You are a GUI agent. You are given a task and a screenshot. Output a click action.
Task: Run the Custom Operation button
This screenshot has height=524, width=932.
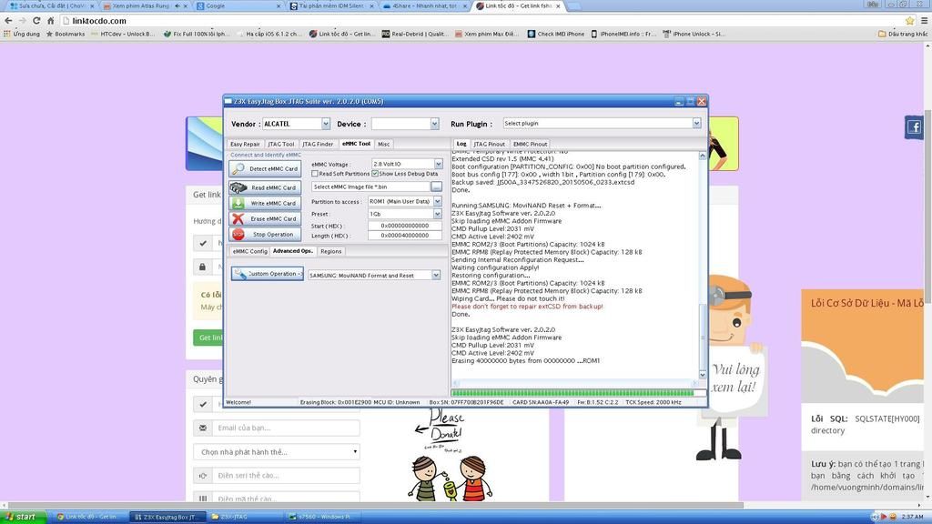[x=268, y=274]
